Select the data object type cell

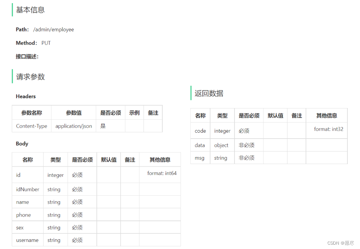222,145
